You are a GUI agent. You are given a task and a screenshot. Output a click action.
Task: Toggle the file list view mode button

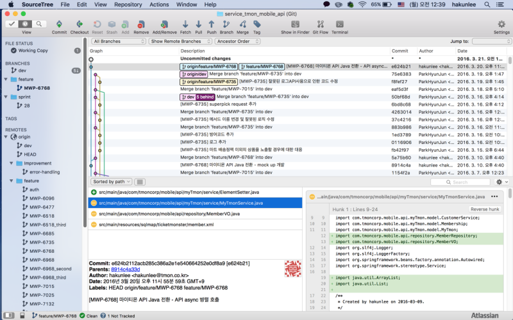click(x=140, y=182)
